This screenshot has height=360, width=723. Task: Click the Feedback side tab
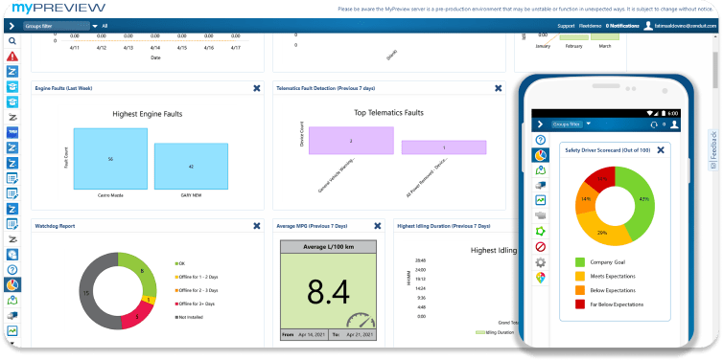coord(713,149)
